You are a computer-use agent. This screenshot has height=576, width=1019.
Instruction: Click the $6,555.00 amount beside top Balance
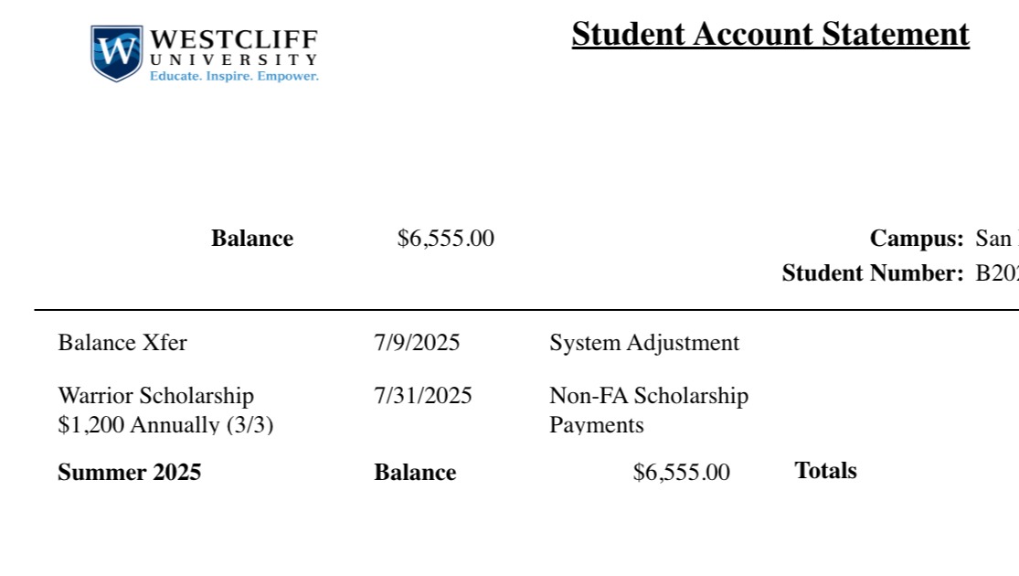[x=445, y=239]
